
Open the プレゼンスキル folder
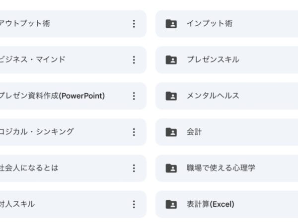[x=213, y=59]
